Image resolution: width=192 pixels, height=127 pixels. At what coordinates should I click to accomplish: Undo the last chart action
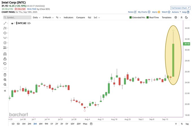pos(5,64)
